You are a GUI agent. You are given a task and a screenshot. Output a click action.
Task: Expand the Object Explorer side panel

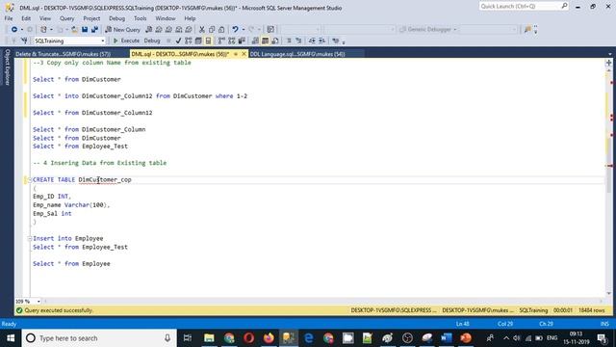click(x=7, y=67)
